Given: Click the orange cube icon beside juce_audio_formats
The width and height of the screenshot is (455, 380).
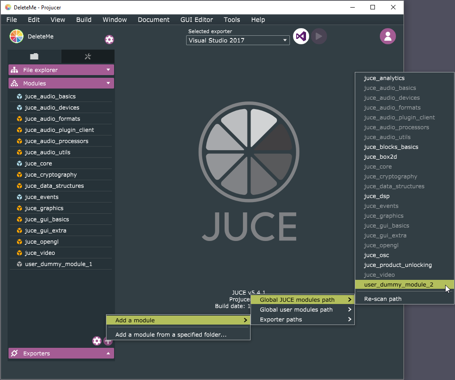Looking at the screenshot, I should coord(19,119).
